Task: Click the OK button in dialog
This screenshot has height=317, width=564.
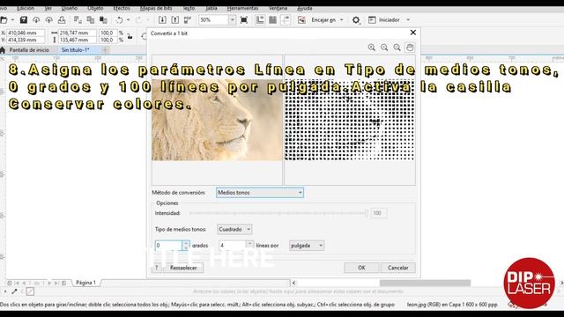Action: pyautogui.click(x=361, y=268)
